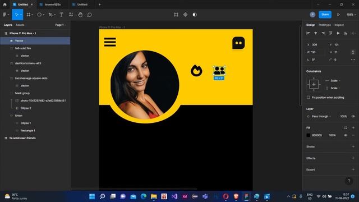Click Align horizontal centers icon
359x202 pixels.
[x=315, y=33]
